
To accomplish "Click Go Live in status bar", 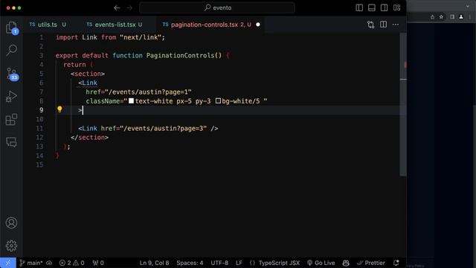I will (x=321, y=263).
